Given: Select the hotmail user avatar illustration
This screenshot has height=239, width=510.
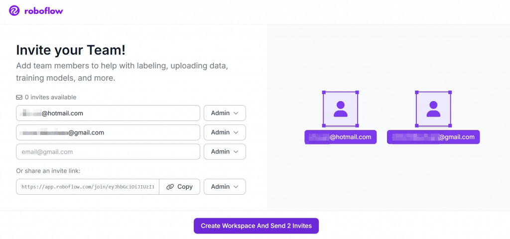Looking at the screenshot, I should coord(340,109).
